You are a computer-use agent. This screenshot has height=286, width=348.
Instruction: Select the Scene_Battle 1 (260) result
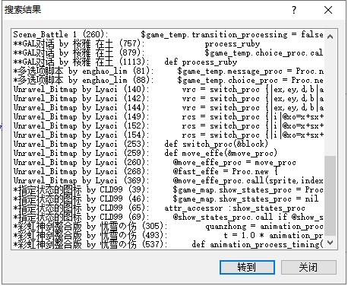[x=168, y=34]
